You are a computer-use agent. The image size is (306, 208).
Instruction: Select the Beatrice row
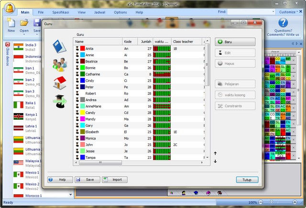tap(139, 62)
